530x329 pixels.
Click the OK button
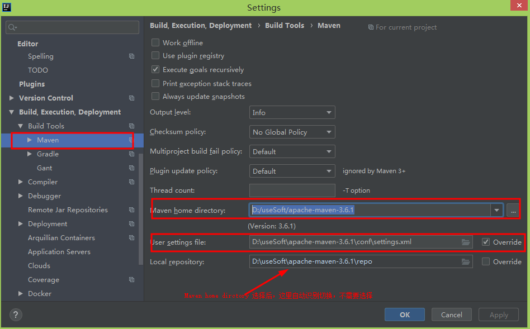(404, 314)
